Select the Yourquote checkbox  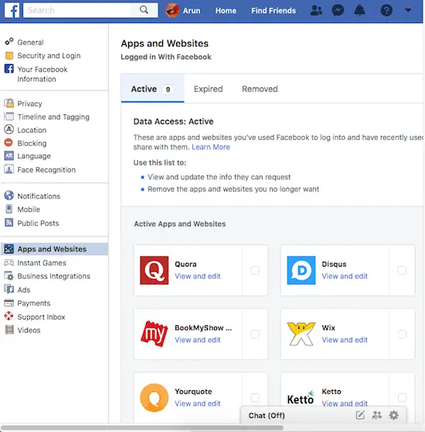click(x=255, y=397)
